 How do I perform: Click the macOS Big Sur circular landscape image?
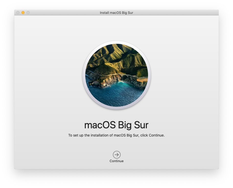(x=117, y=75)
